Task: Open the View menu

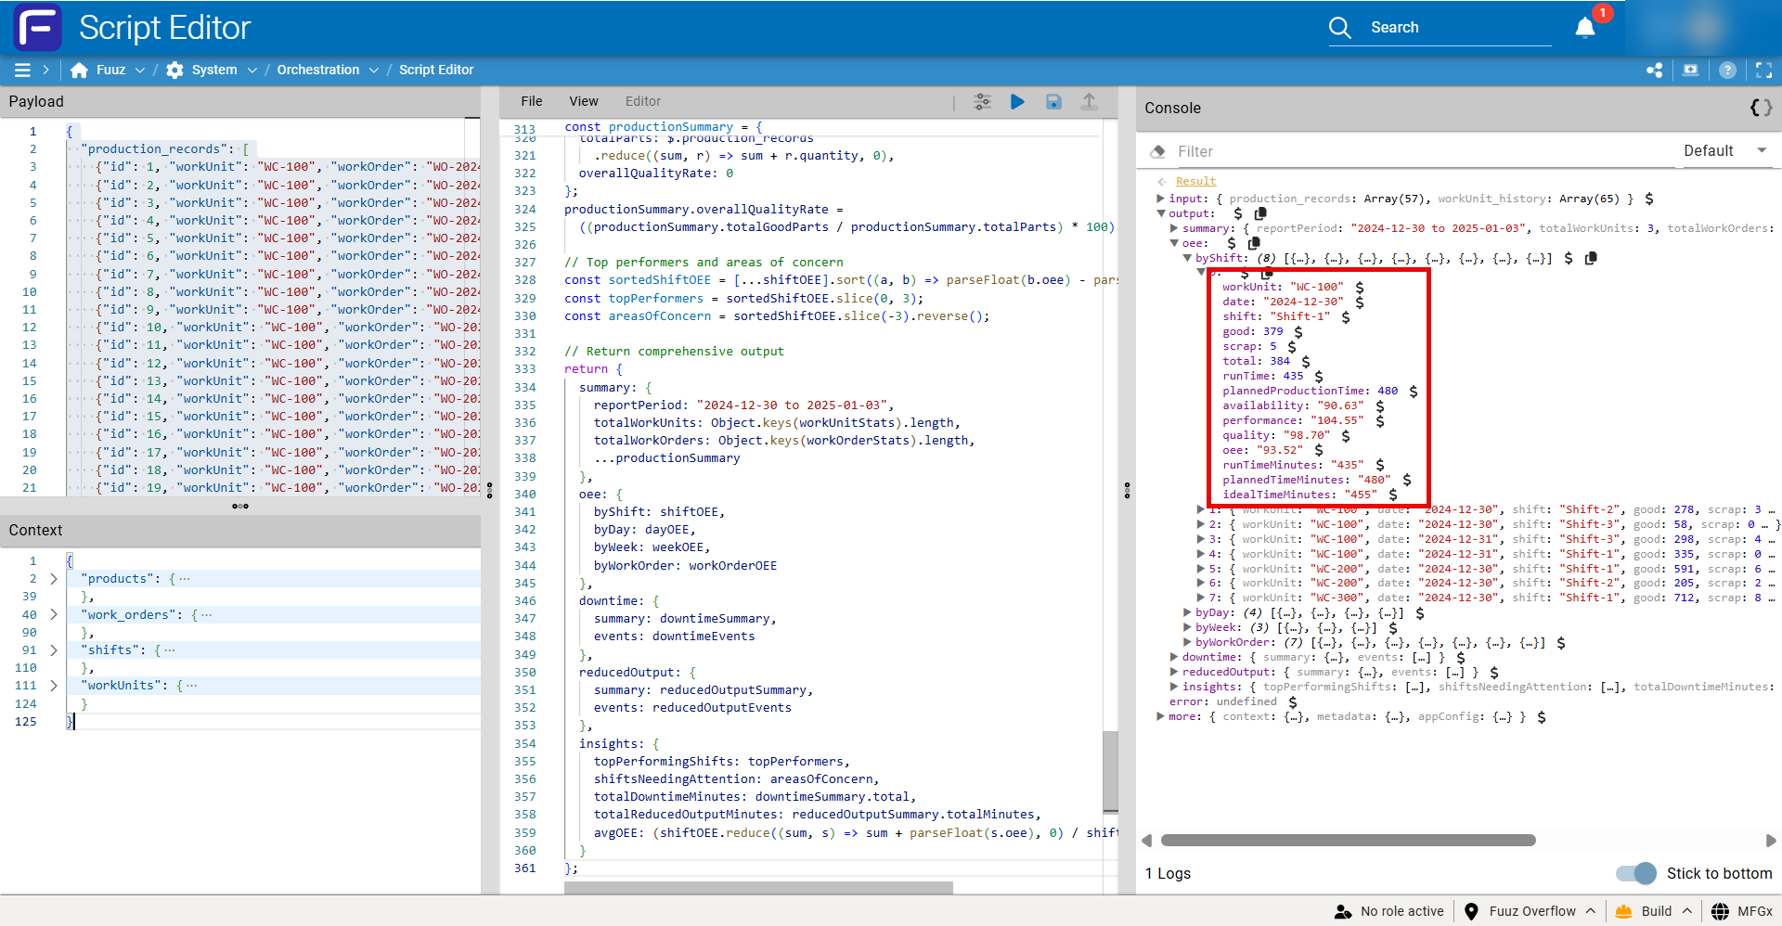Action: (584, 101)
